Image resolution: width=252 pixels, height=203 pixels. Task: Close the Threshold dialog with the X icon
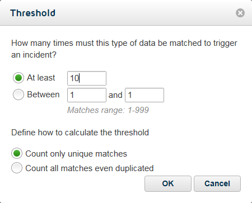pos(240,13)
